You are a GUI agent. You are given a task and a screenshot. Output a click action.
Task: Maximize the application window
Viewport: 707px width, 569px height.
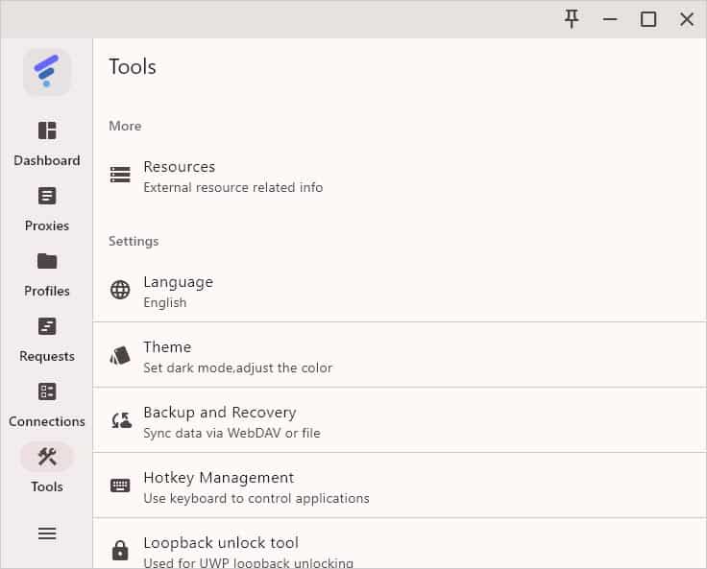coord(648,19)
